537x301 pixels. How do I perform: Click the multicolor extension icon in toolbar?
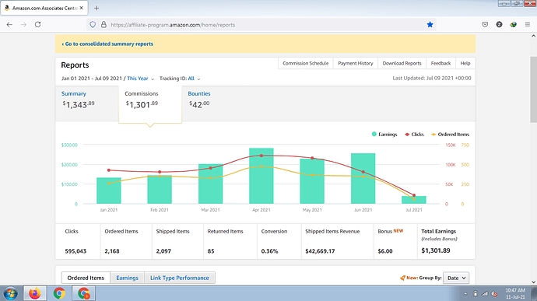click(514, 25)
